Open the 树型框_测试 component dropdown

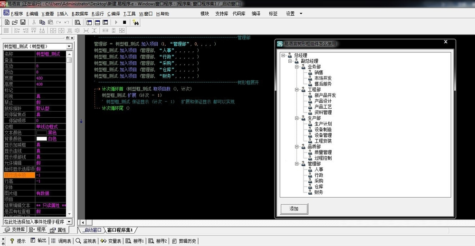pos(69,47)
